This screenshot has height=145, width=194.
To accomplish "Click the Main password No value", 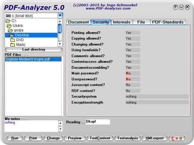I will pyautogui.click(x=133, y=73).
